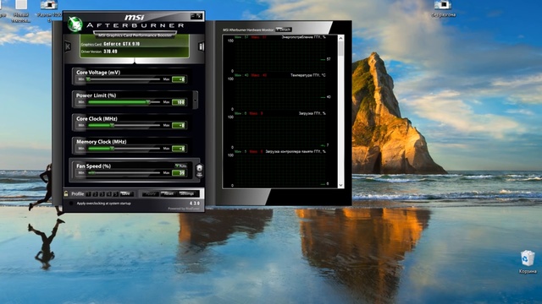Toggle Apply overclocking at system startup
Image resolution: width=542 pixels, height=304 pixels.
click(71, 204)
